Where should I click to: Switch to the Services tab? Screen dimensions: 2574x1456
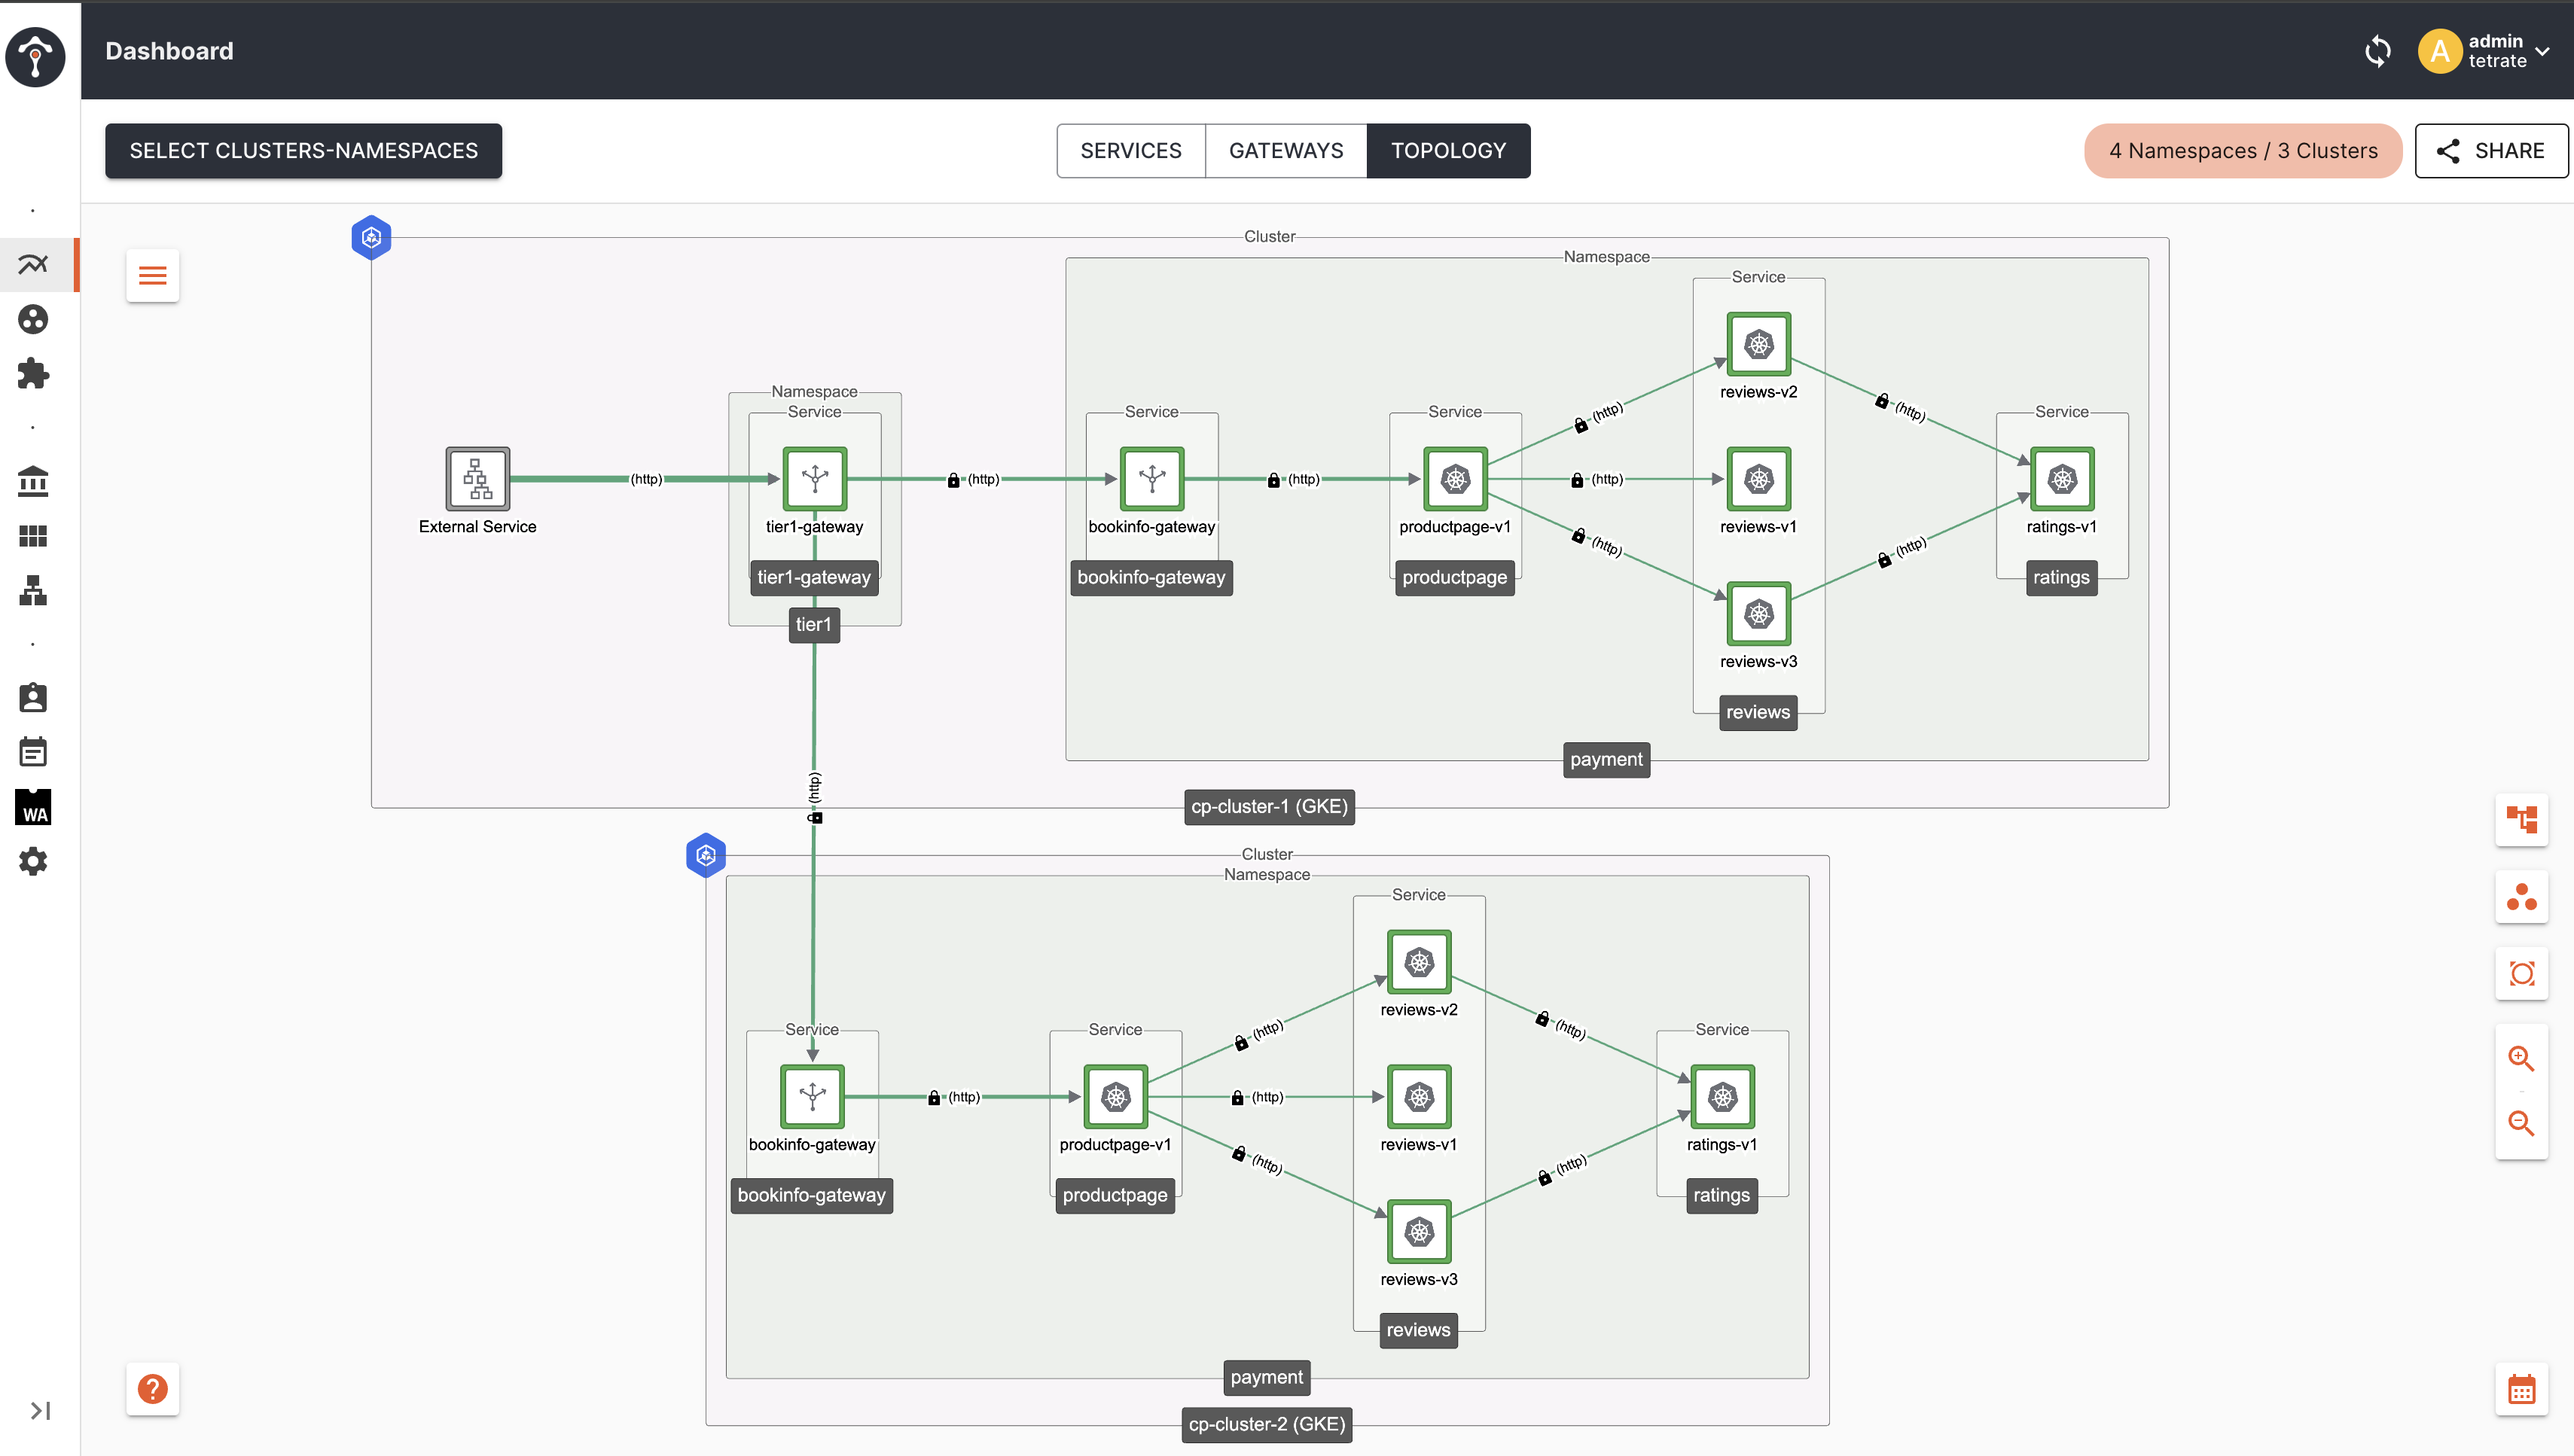(x=1130, y=151)
